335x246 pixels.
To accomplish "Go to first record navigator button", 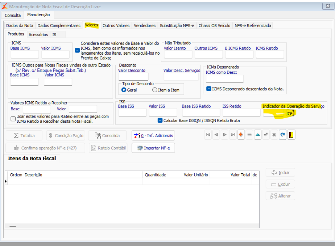I will pos(208,135).
